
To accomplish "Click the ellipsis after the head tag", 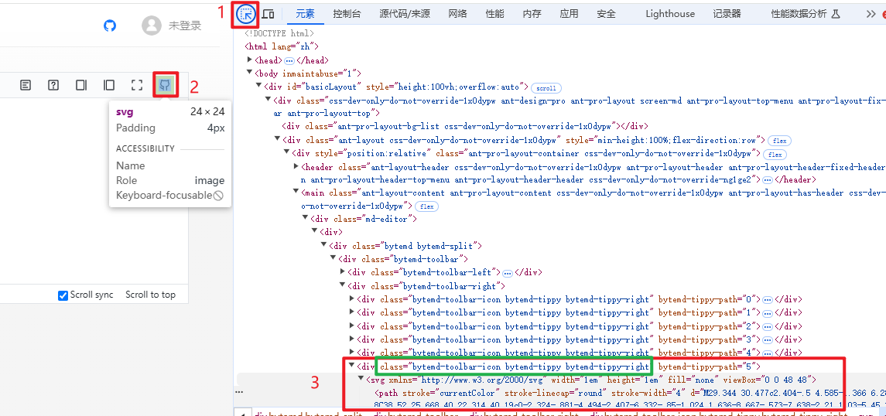I will pos(289,60).
